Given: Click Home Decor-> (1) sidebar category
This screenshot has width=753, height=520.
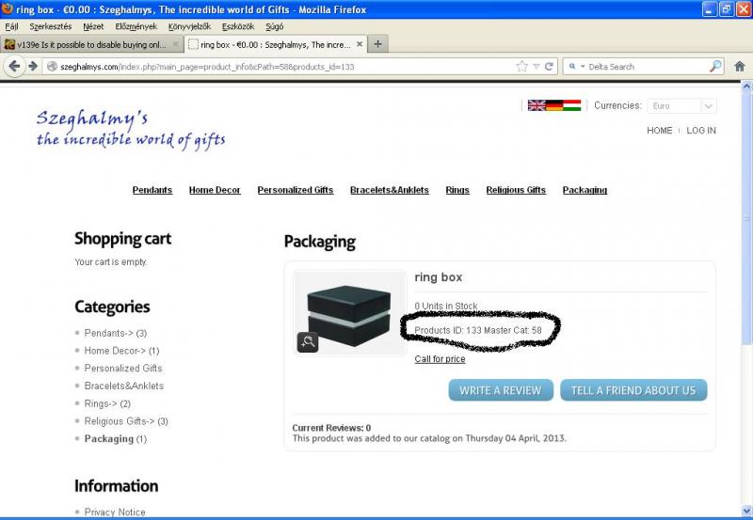Looking at the screenshot, I should (122, 351).
